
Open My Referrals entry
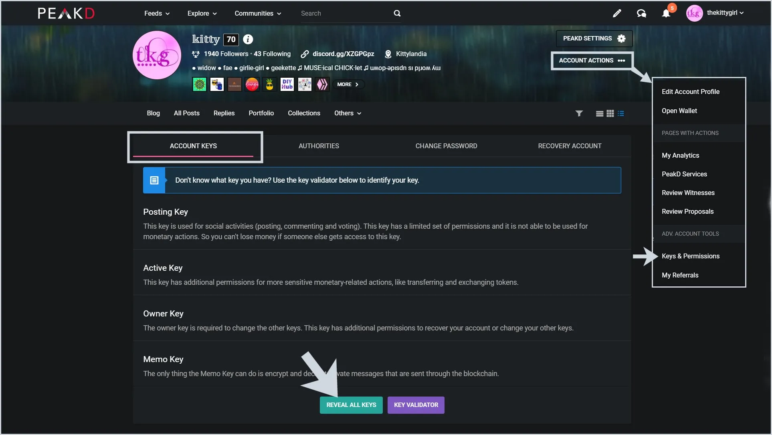point(680,275)
